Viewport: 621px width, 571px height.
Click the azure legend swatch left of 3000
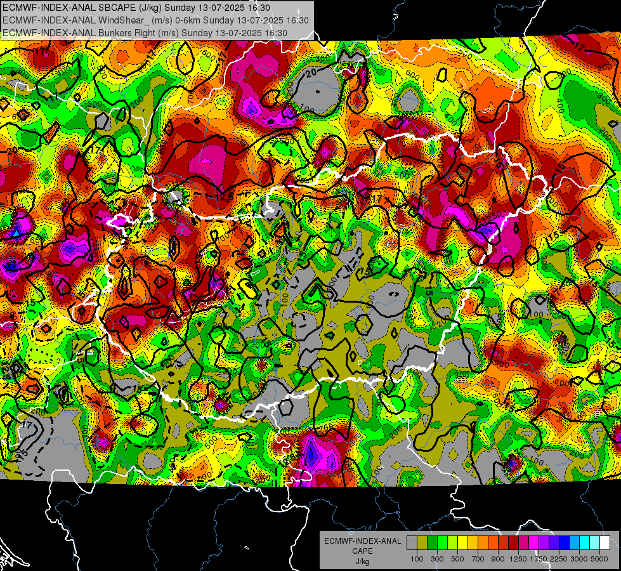575,542
